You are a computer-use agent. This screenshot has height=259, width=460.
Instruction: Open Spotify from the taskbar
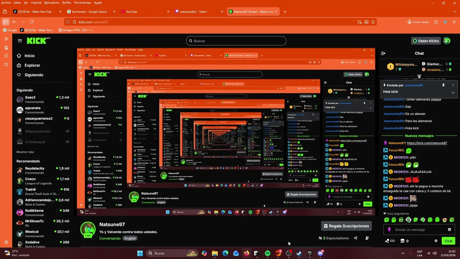click(x=268, y=253)
